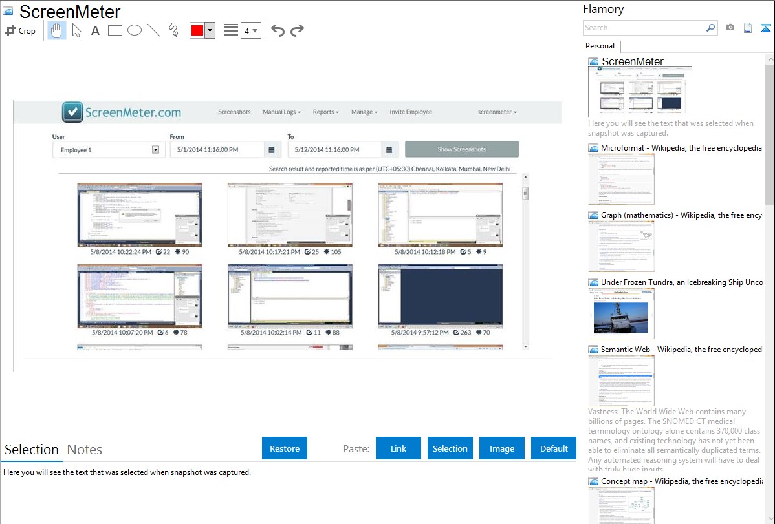
Task: Open the ScreenMeter snapshot thumbnail
Action: click(x=640, y=91)
